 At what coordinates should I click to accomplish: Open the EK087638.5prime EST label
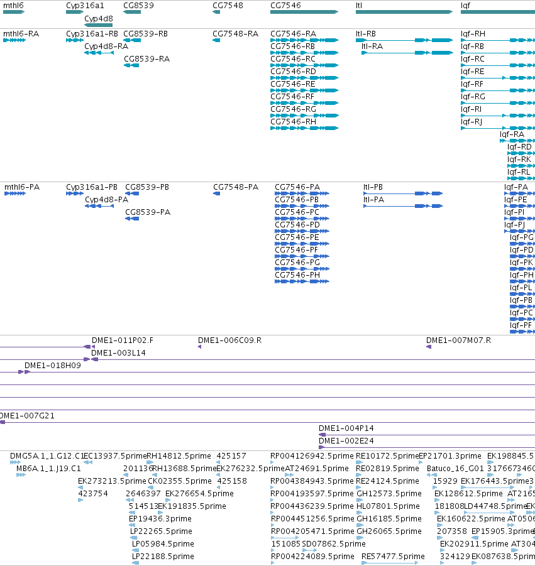tap(503, 557)
